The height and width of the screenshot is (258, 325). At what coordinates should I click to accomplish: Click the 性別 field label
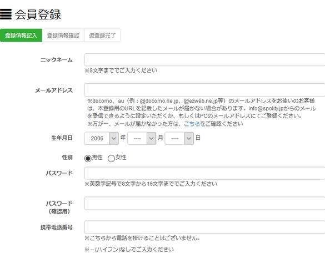pos(67,158)
